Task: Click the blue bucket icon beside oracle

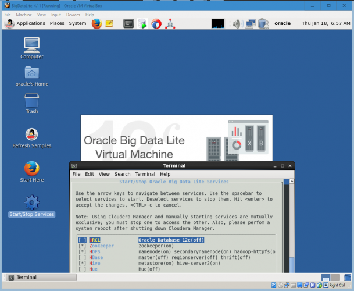Action: pos(263,23)
